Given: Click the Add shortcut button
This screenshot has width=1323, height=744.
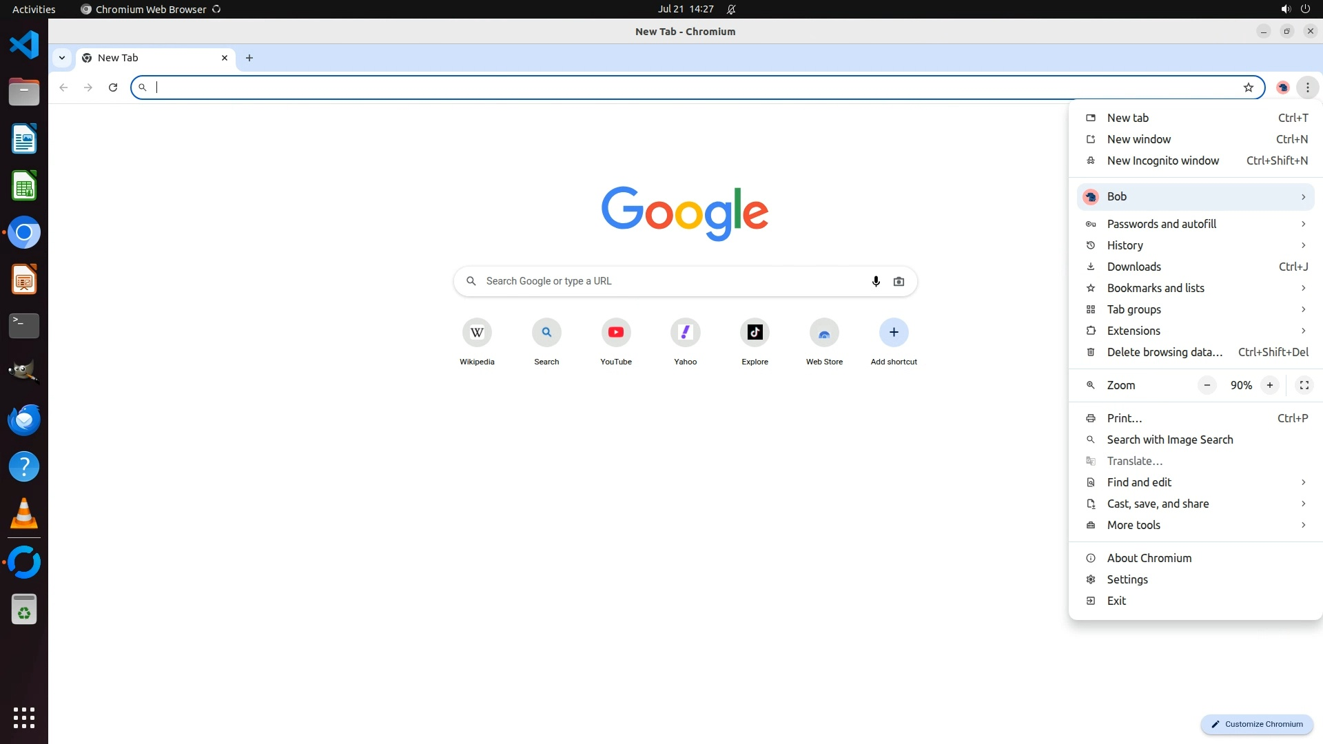Looking at the screenshot, I should [x=893, y=333].
